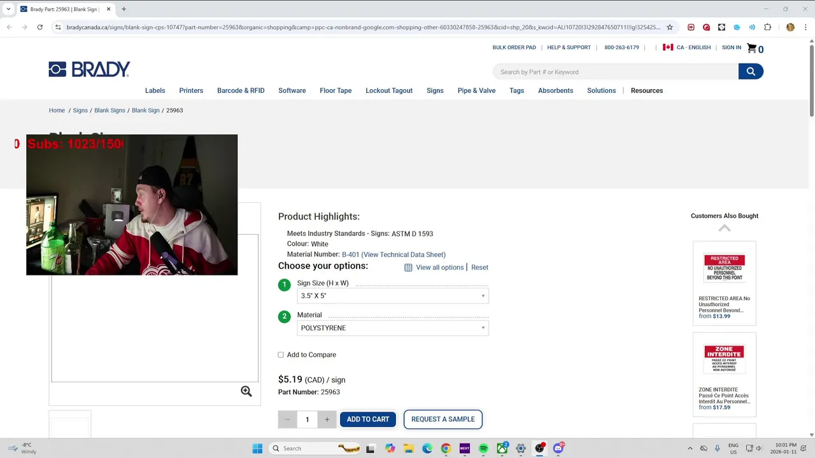This screenshot has width=815, height=458.
Task: Open Spotify from the taskbar
Action: click(x=483, y=448)
